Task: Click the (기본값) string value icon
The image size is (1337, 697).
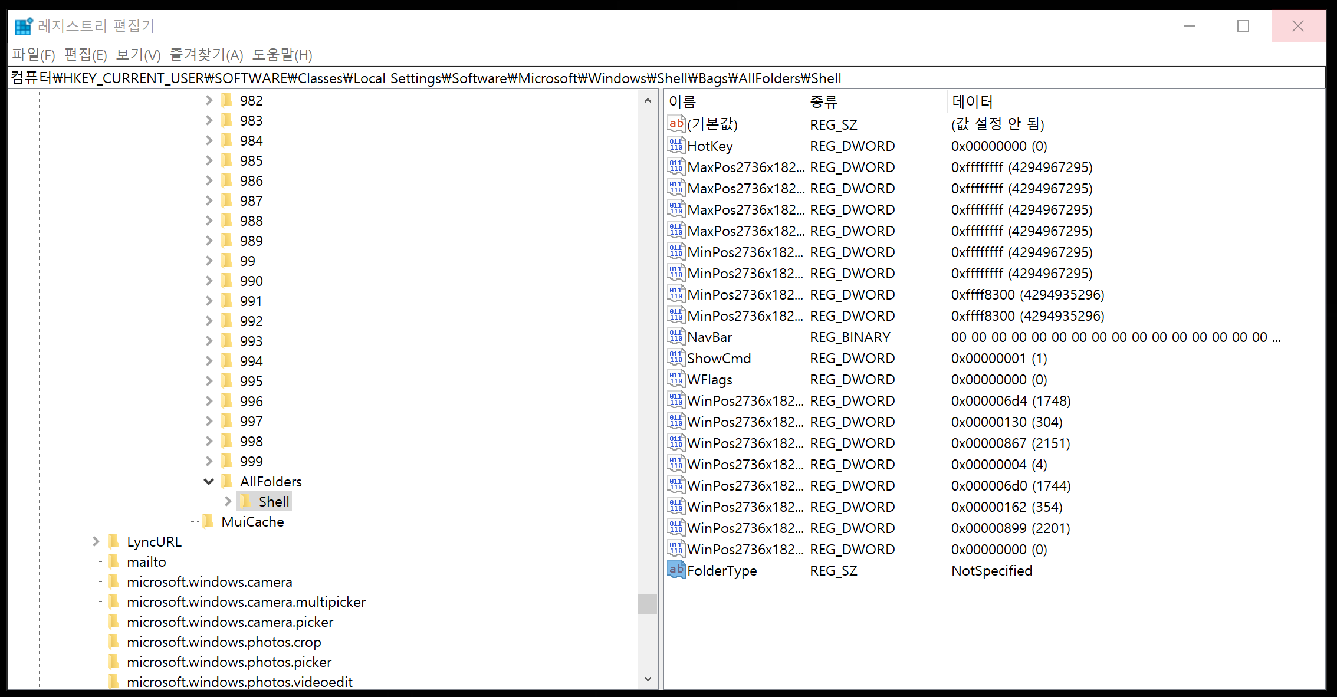Action: click(676, 124)
